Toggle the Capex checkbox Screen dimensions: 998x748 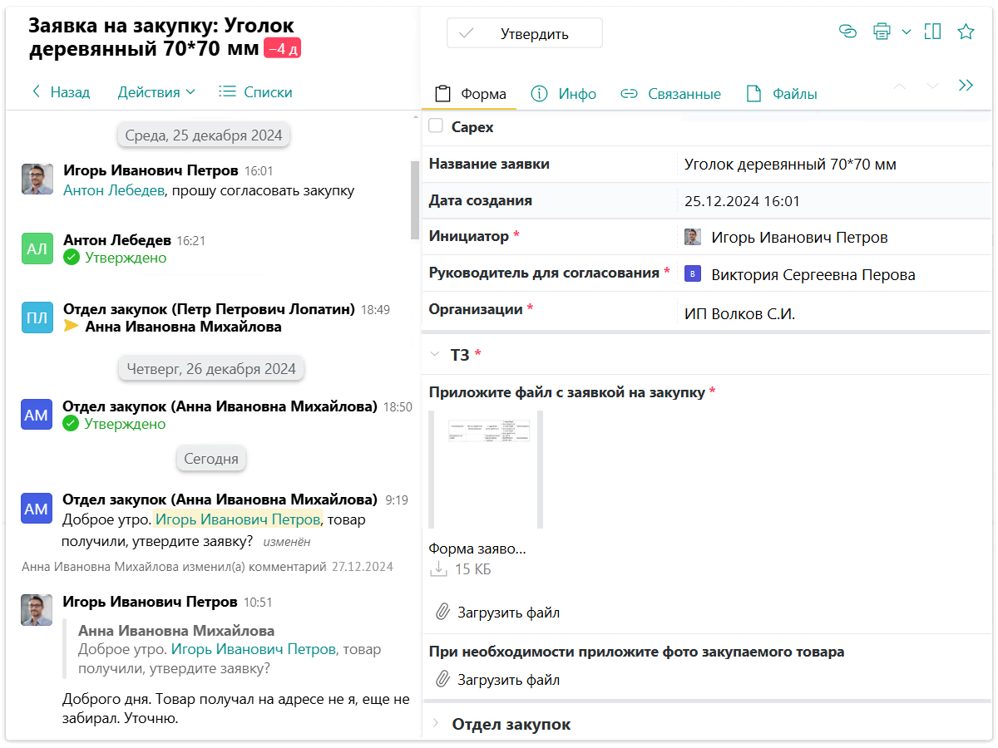tap(436, 126)
